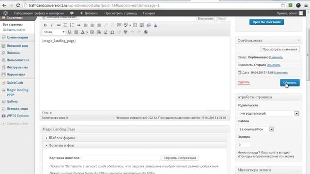Paste from Word
This screenshot has height=174, width=310.
point(99,32)
